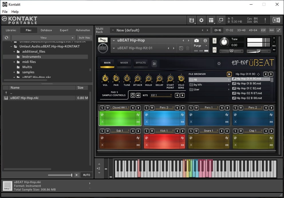Click the rack minimize icon next to aux
284x198 pixels.
pos(279,30)
